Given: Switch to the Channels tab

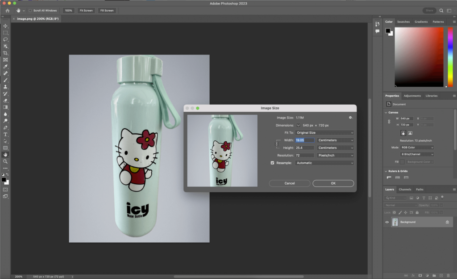Looking at the screenshot, I should (x=405, y=190).
